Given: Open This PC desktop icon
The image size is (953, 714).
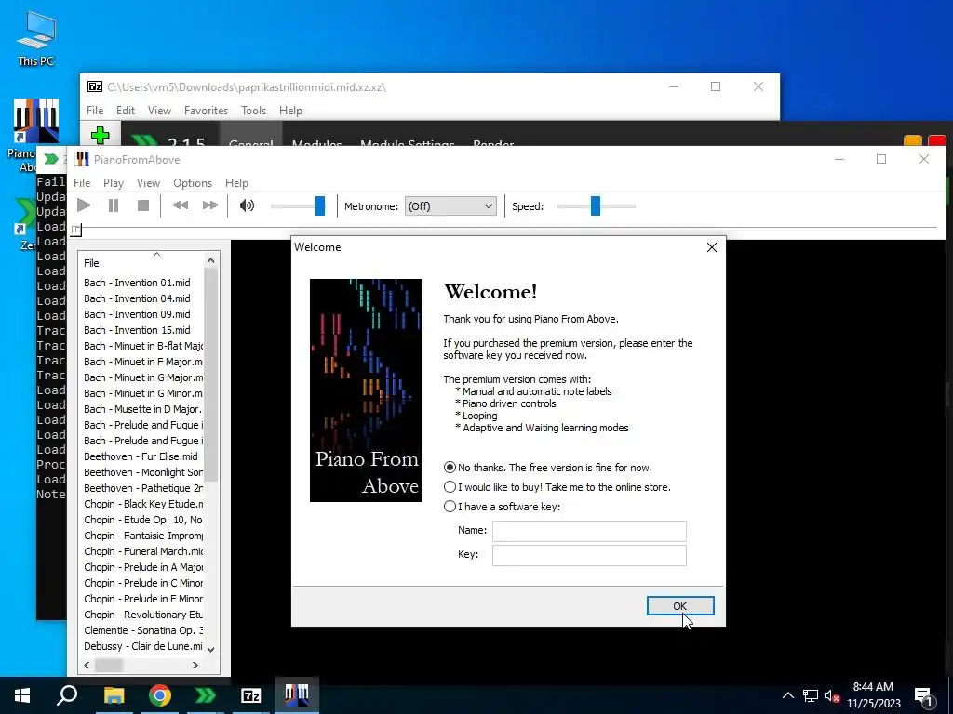Looking at the screenshot, I should click(x=36, y=38).
